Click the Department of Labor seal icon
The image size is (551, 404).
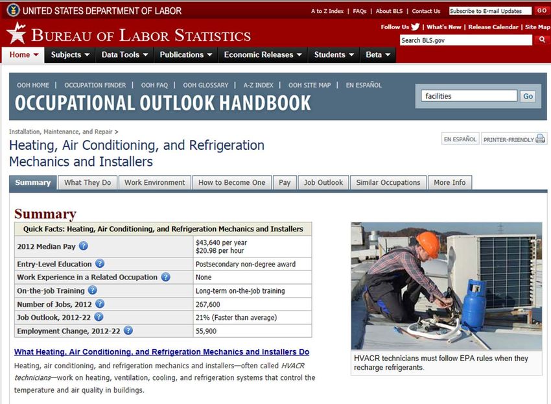pyautogui.click(x=13, y=10)
